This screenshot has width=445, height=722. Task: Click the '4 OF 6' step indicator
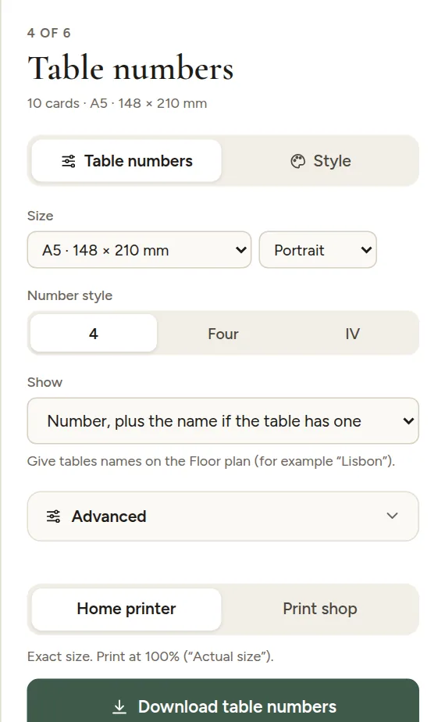coord(48,33)
